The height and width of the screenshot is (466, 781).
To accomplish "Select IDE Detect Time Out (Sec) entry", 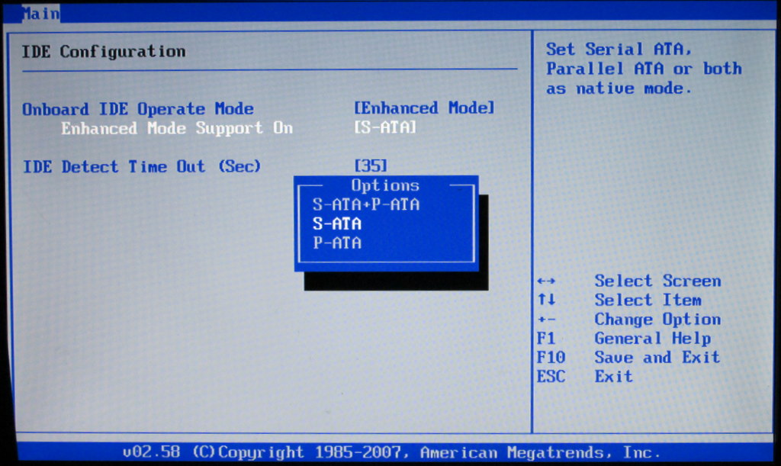I will [142, 166].
